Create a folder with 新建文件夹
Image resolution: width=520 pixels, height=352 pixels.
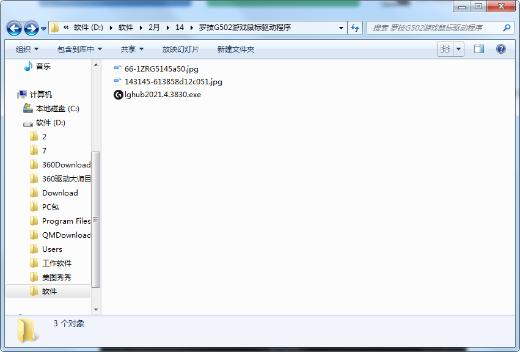click(x=236, y=50)
